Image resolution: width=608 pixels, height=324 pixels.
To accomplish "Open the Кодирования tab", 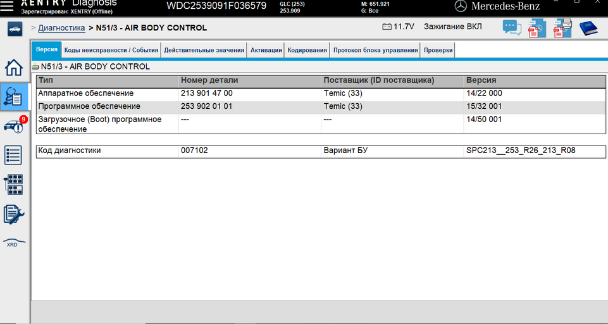I will 307,50.
